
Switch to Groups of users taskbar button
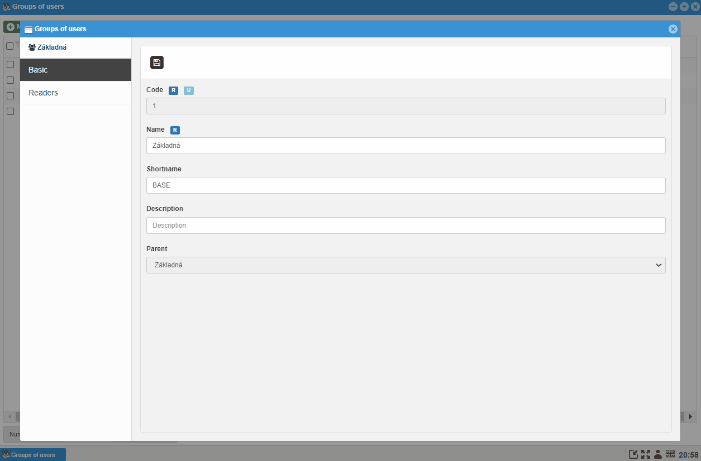34,455
